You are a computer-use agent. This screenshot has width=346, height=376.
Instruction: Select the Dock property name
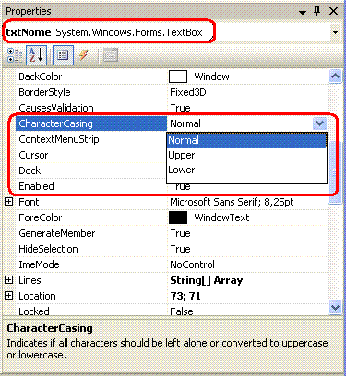[x=30, y=170]
